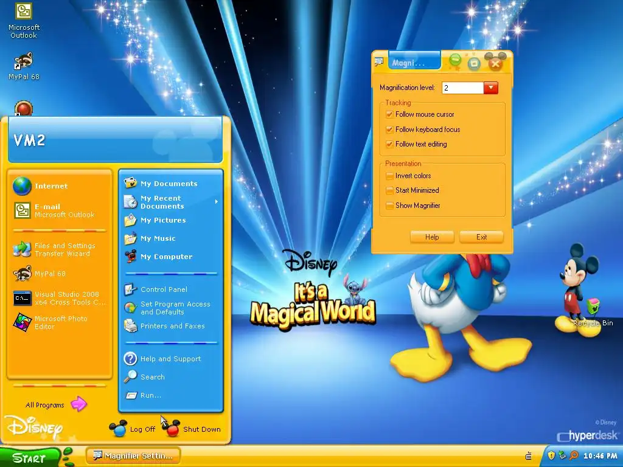623x467 pixels.
Task: Open Recycle Bin on desktop
Action: click(x=593, y=313)
